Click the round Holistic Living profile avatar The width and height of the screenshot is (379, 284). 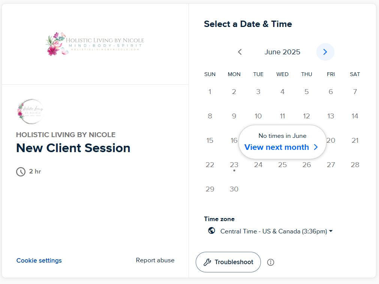click(x=30, y=111)
